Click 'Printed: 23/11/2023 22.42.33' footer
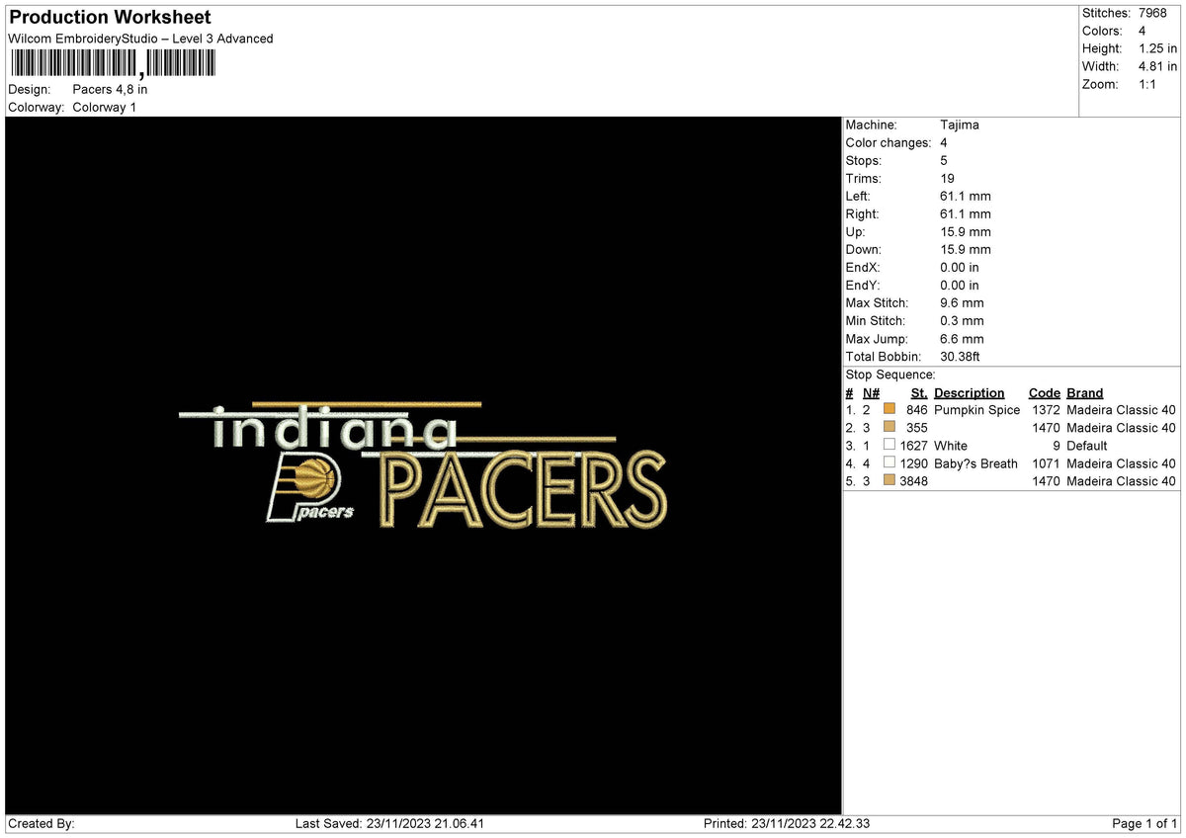Viewport: 1186px width, 838px height. tap(787, 823)
